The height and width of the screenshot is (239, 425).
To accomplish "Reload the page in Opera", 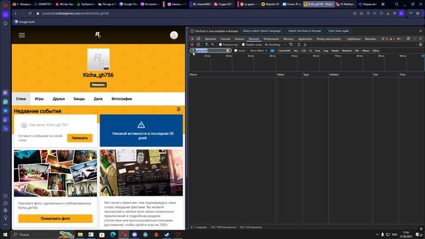I will [30, 13].
